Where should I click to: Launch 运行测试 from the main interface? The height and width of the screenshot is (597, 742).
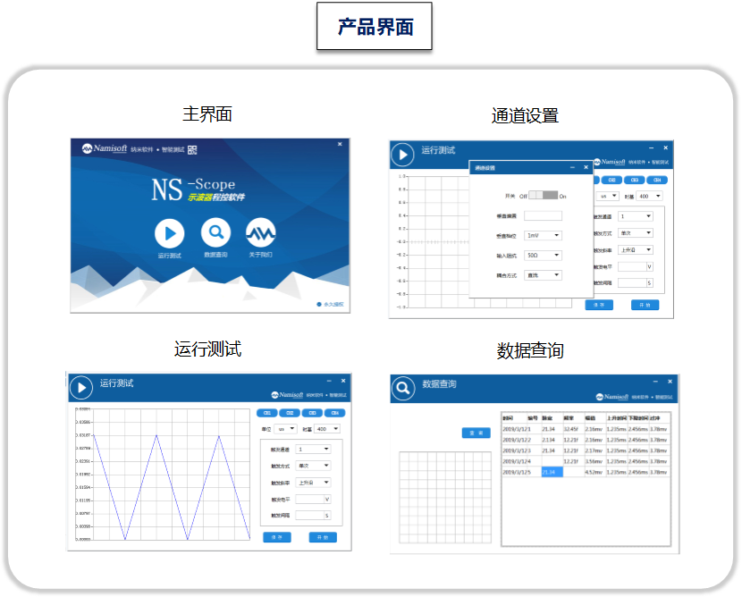click(169, 233)
